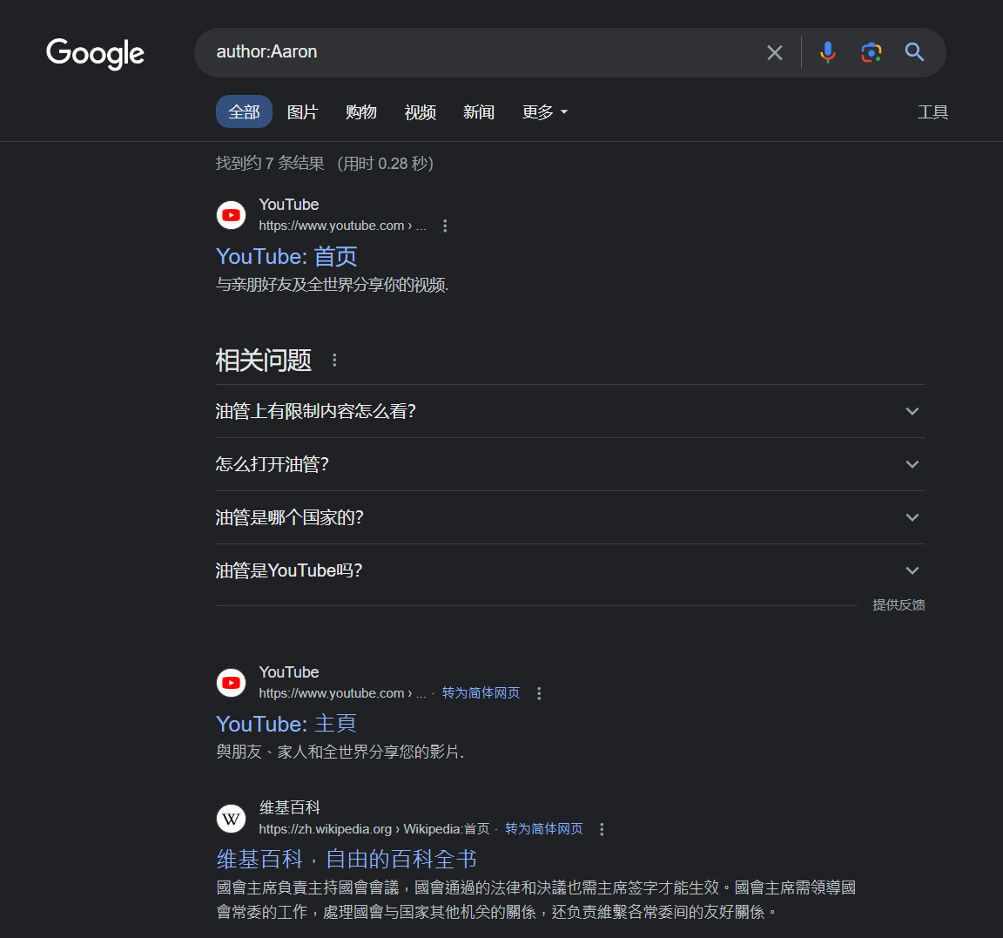
Task: Click the Wikipedia favicon of 维基百科 result
Action: (x=232, y=820)
